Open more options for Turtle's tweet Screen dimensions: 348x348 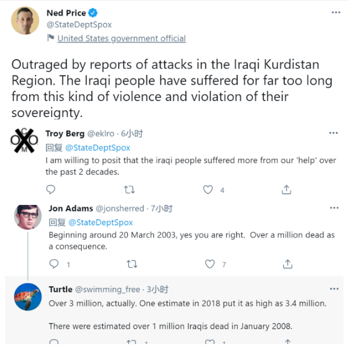(x=334, y=289)
